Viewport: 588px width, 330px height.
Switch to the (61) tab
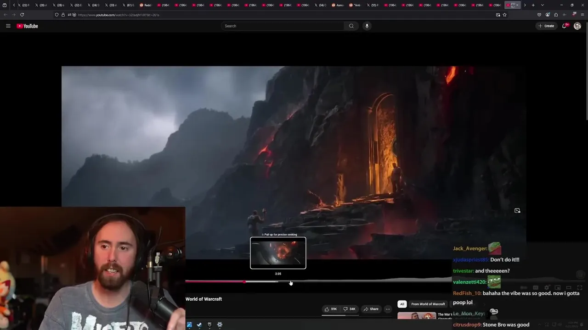tap(128, 5)
